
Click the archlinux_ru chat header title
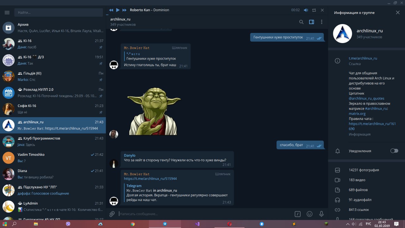point(120,19)
